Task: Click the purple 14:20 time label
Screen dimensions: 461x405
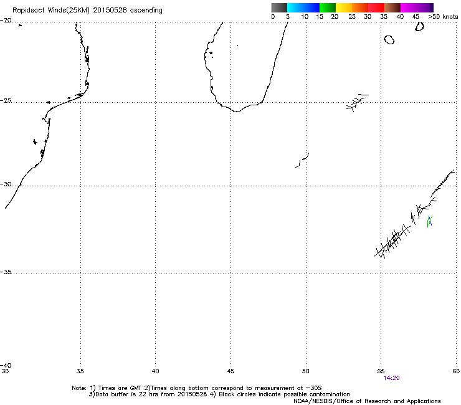Action: 392,378
